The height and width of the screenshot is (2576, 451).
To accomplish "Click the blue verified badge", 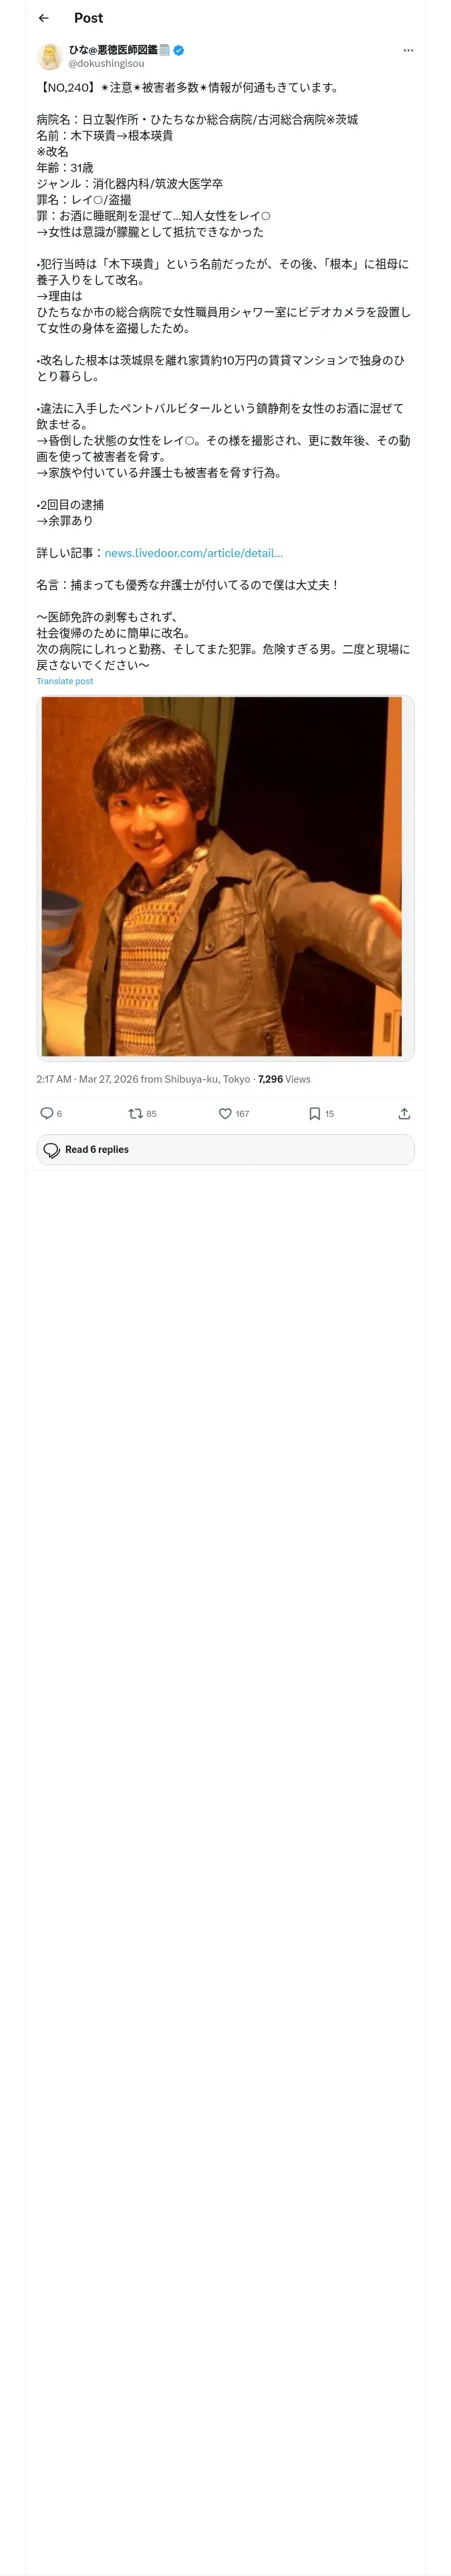I will (179, 49).
